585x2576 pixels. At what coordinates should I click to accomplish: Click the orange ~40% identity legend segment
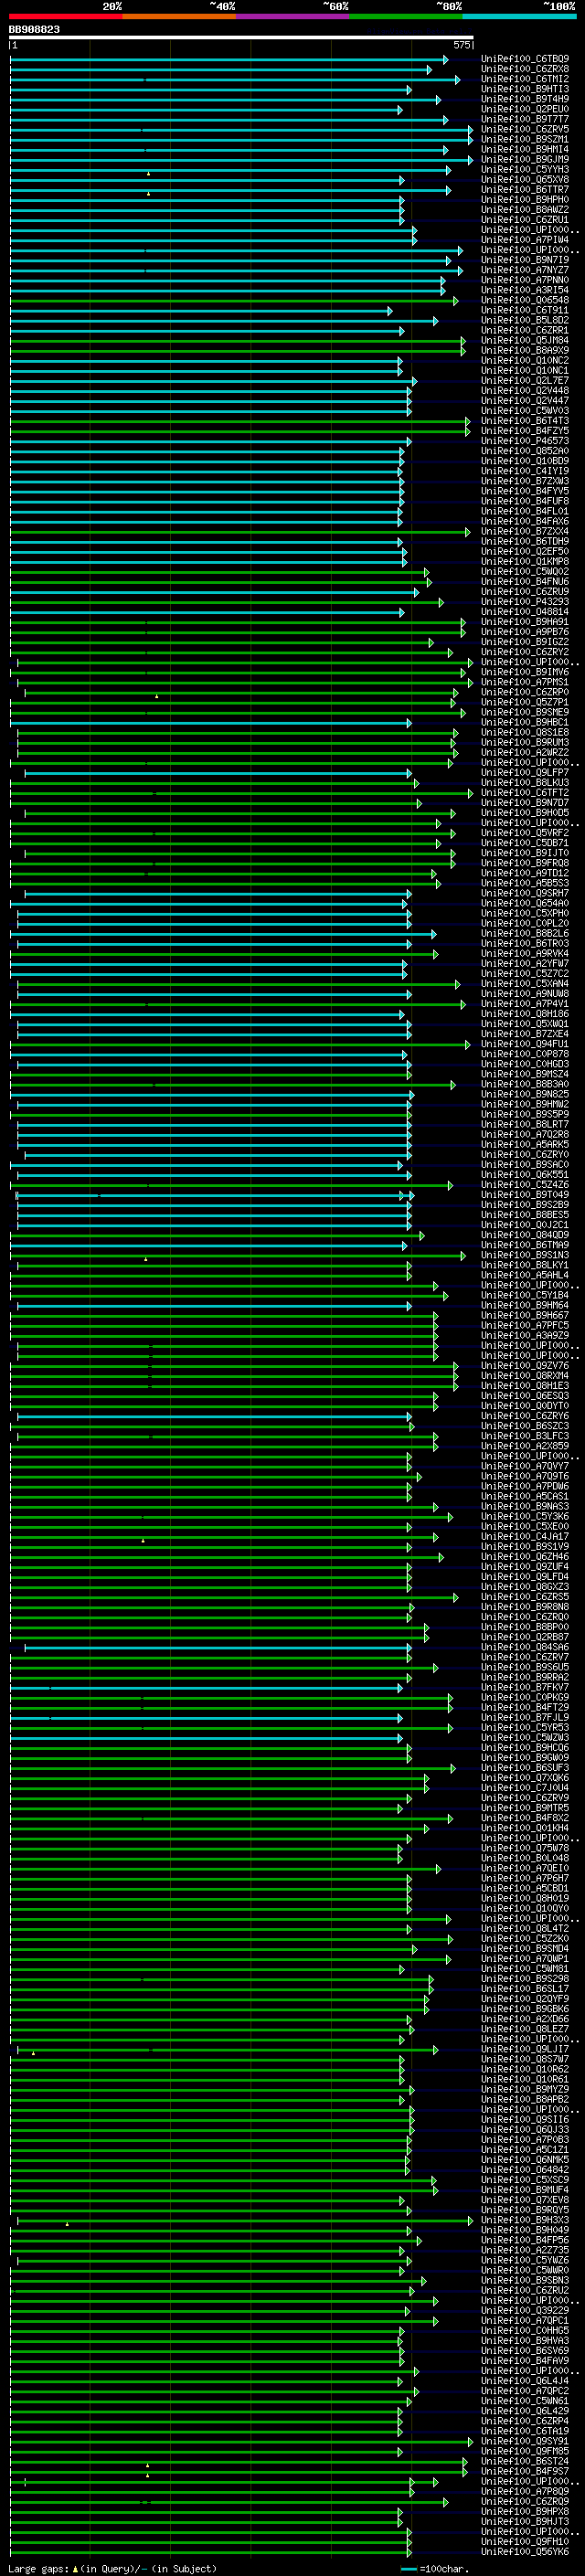[180, 16]
